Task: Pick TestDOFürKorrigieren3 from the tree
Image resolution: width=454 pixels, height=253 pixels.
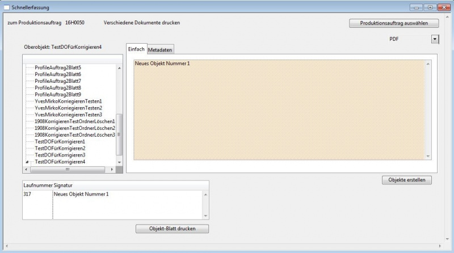Action: [60, 155]
